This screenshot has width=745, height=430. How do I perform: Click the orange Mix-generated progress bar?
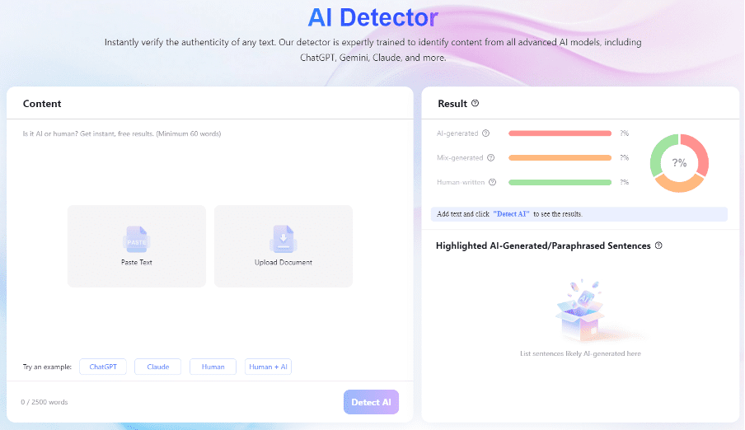[x=560, y=157]
